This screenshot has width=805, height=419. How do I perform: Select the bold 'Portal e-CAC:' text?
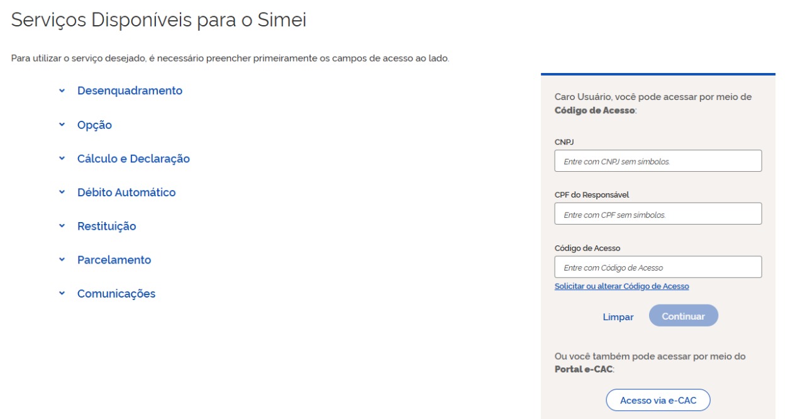point(584,369)
